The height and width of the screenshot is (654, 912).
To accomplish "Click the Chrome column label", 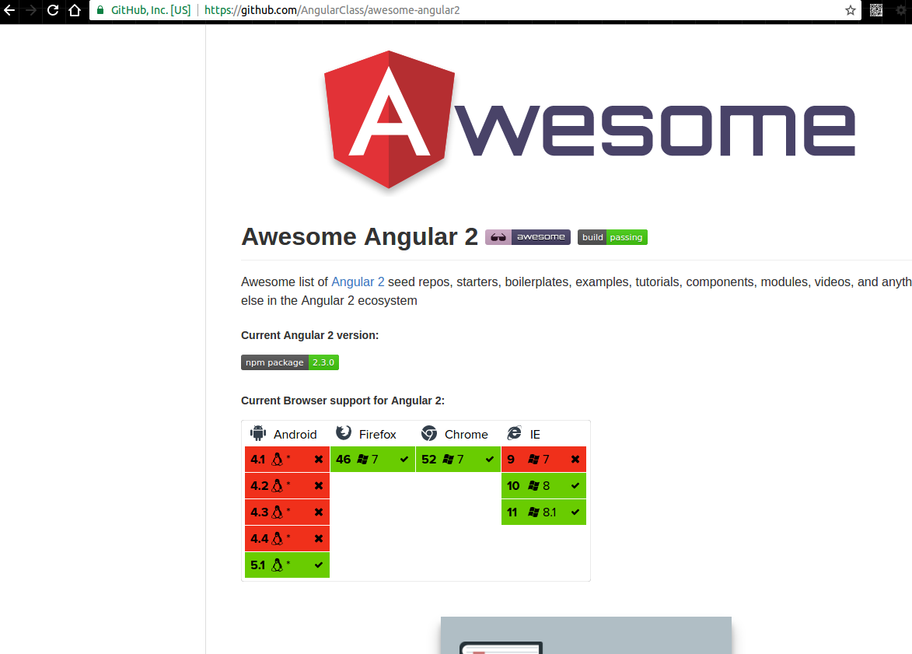I will point(466,434).
